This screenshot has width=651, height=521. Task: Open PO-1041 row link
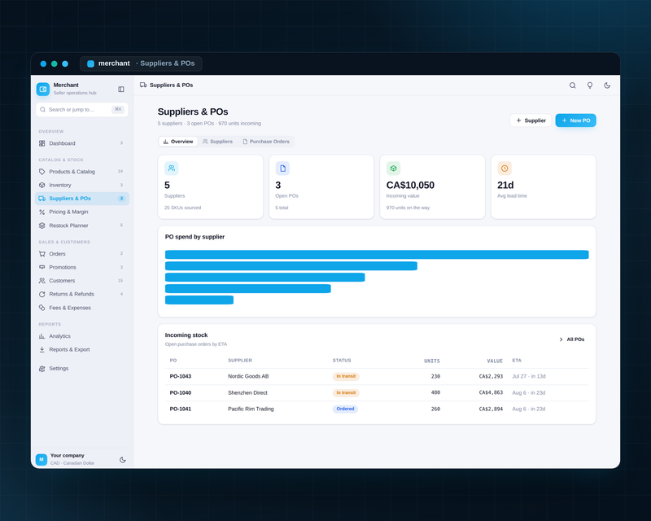coord(181,409)
